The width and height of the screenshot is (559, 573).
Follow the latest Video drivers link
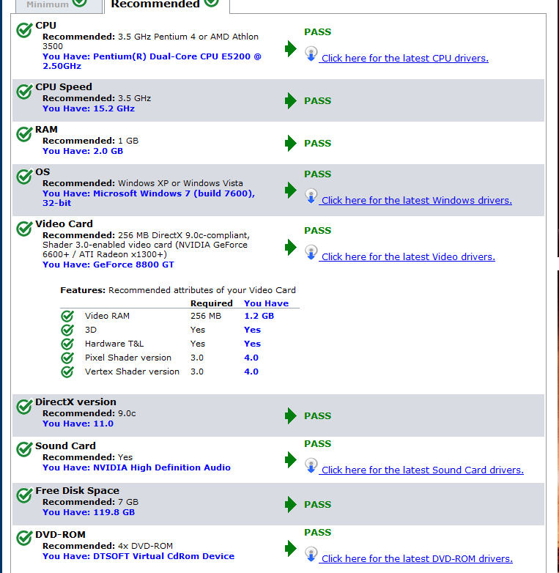(x=407, y=256)
